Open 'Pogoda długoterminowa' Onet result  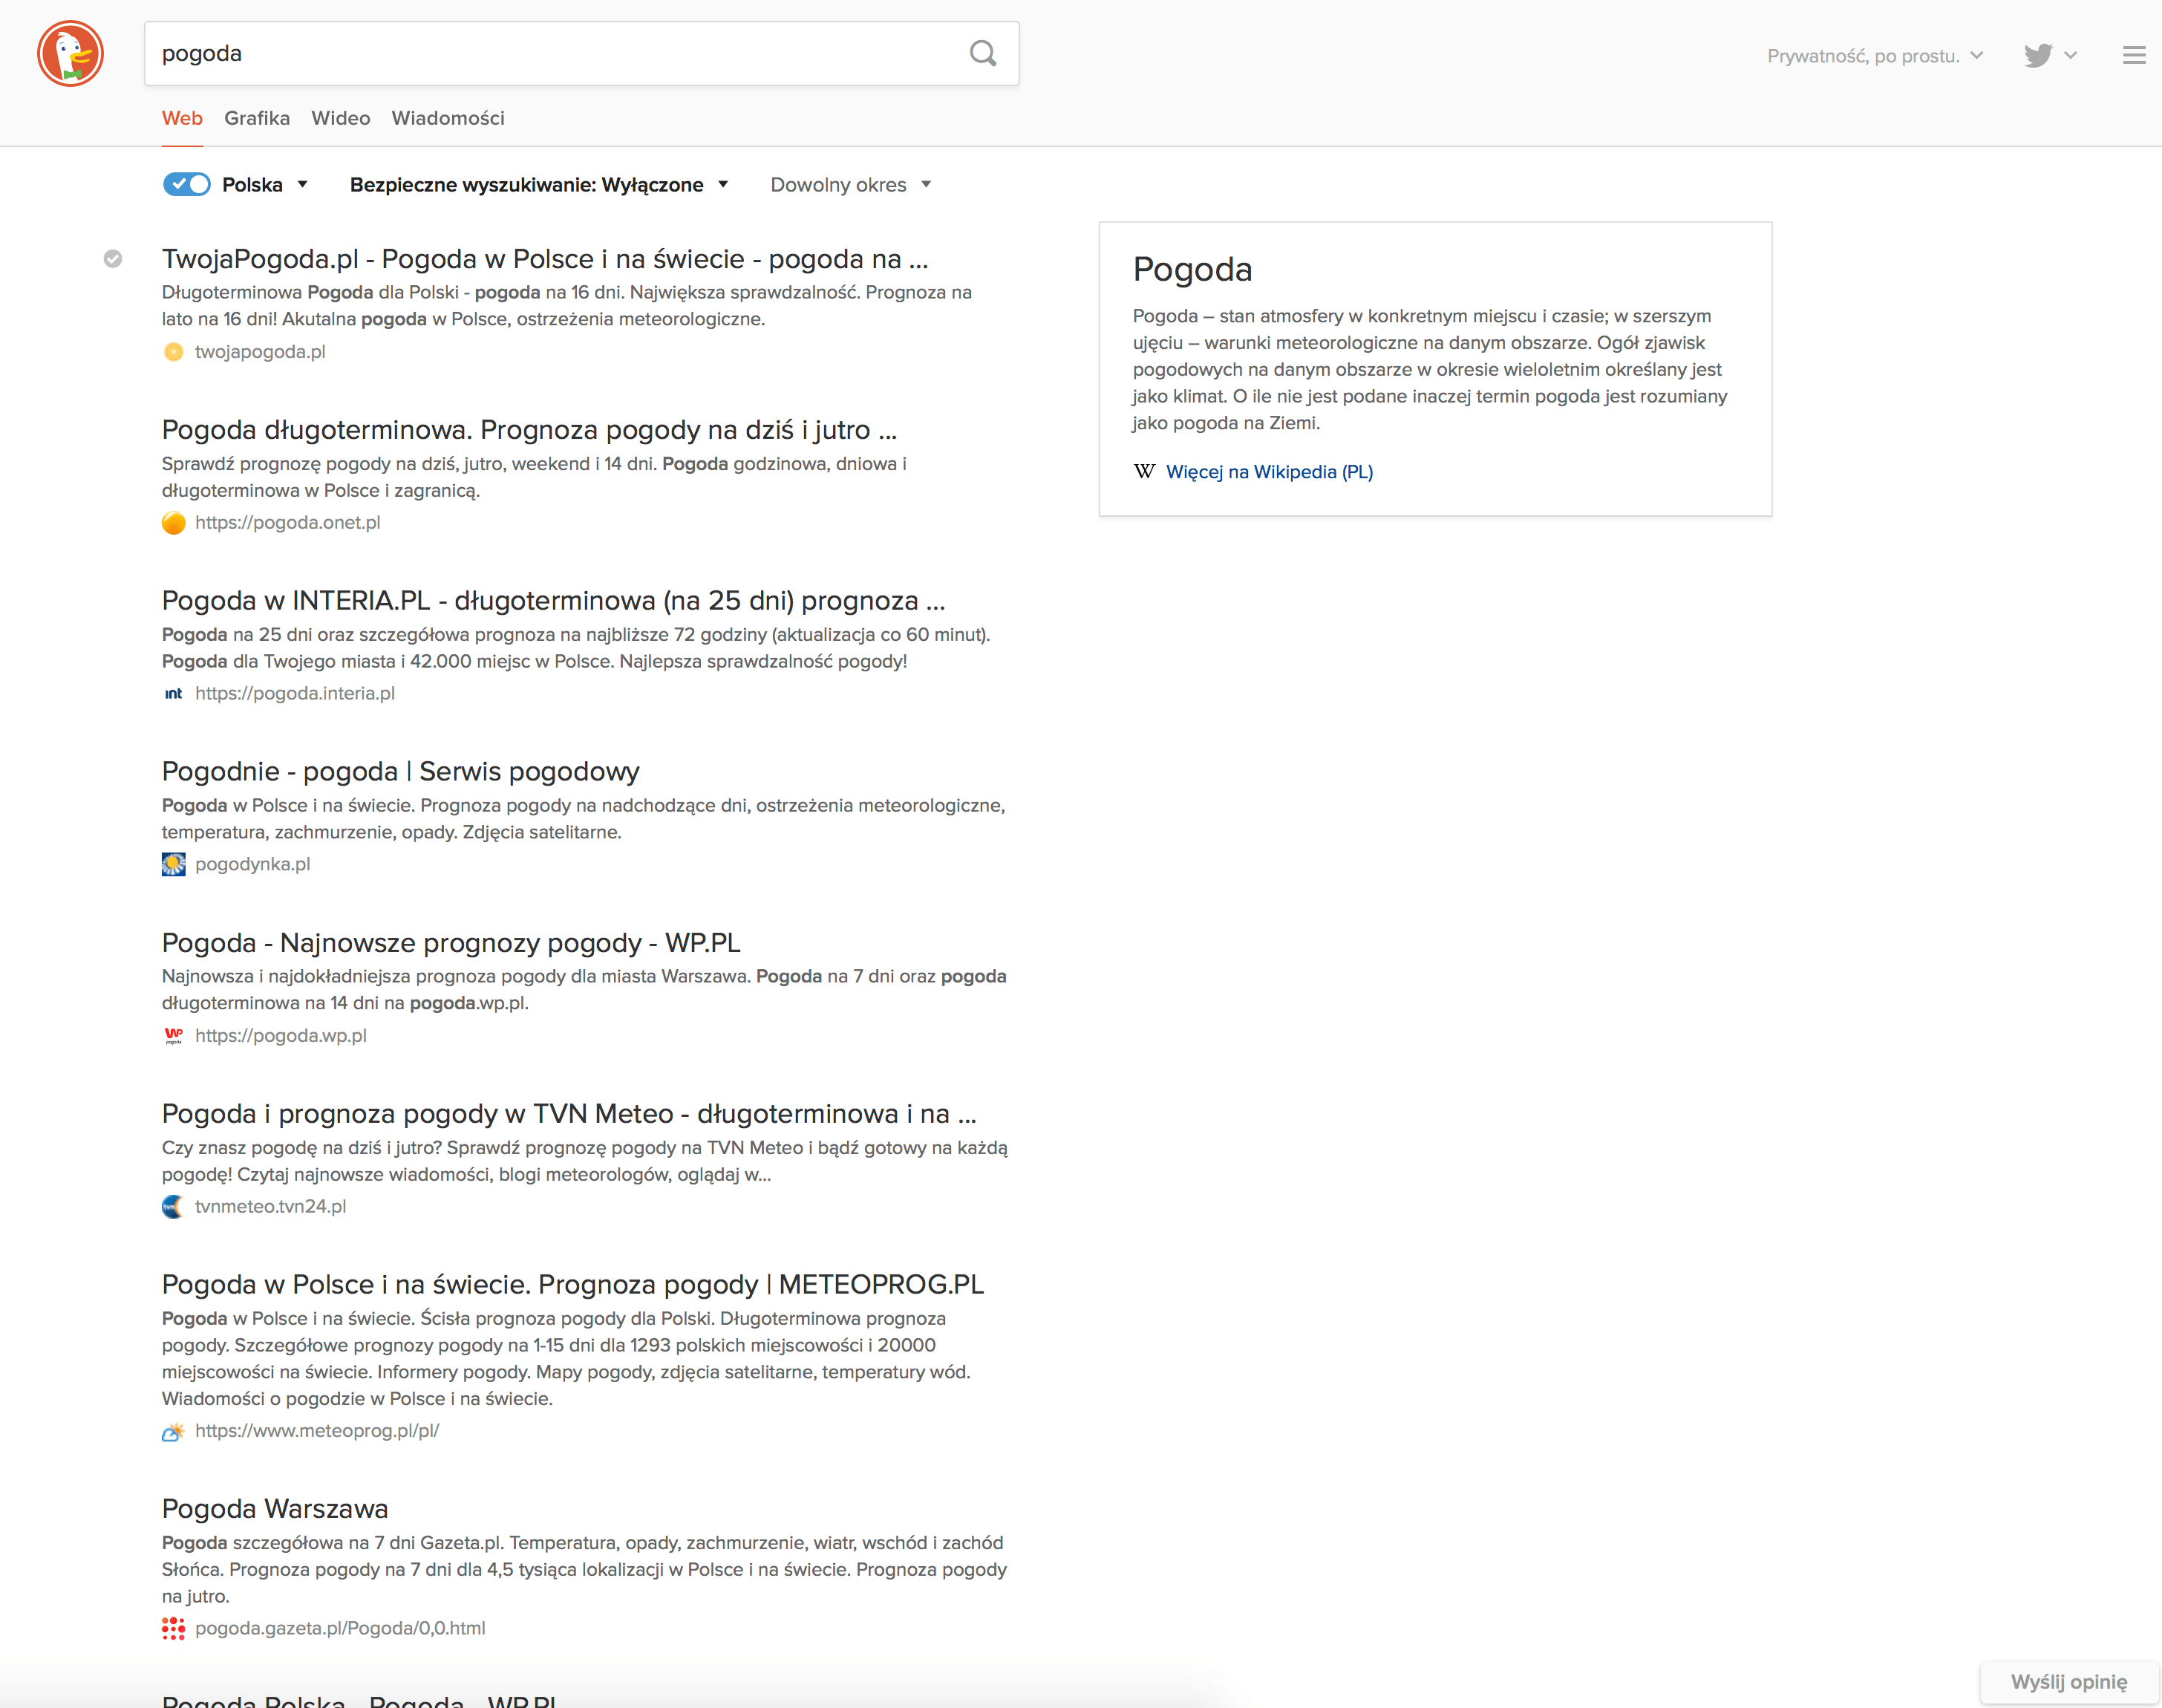click(x=530, y=430)
